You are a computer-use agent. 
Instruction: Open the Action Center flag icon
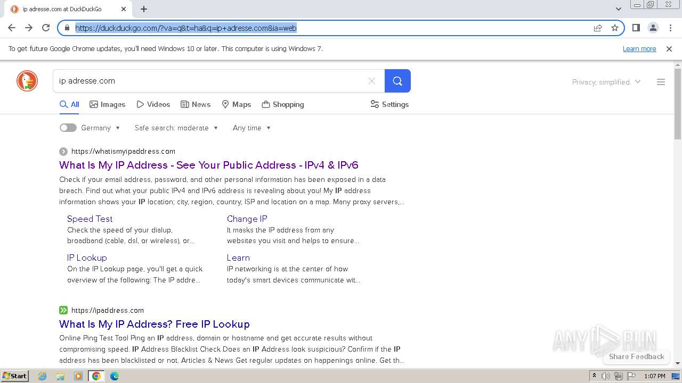(630, 376)
